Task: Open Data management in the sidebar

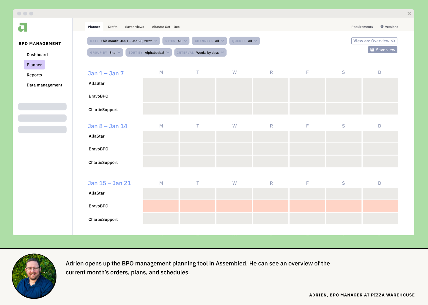Action: (44, 85)
